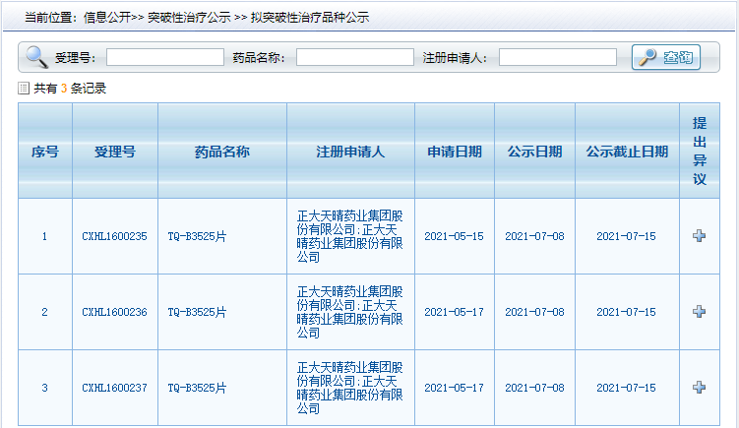Select acceptance number CXHL1600236

pyautogui.click(x=114, y=312)
